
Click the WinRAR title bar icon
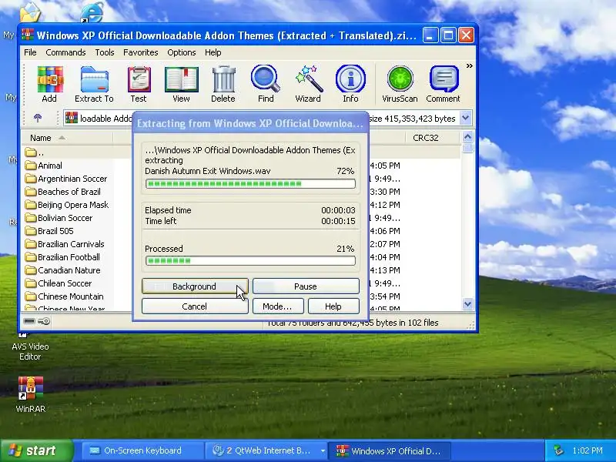pos(28,35)
